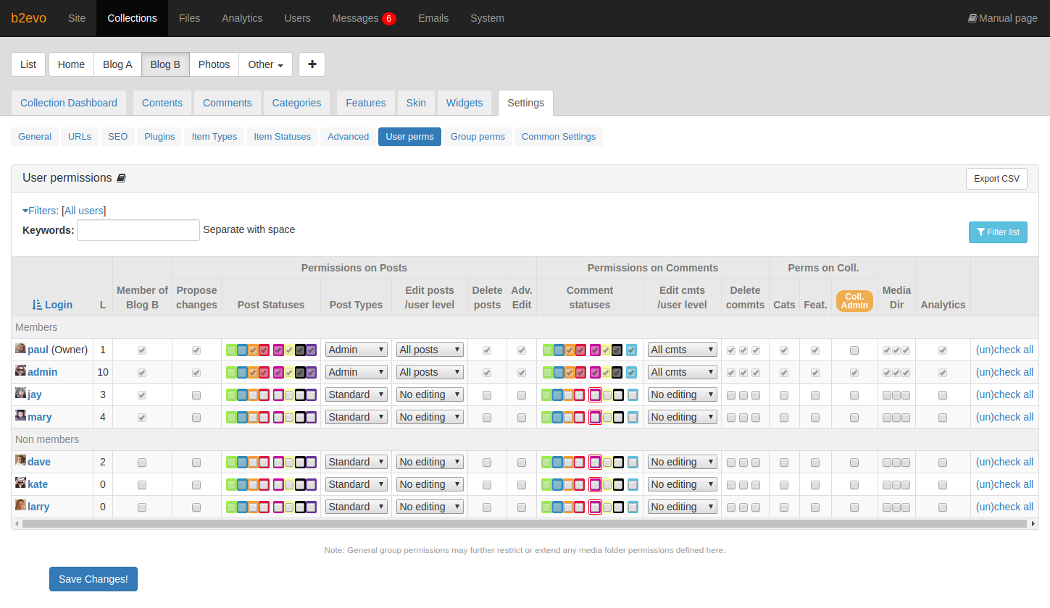Screen dimensions: 1050x608
Task: Click the Manual page book icon
Action: coord(972,18)
